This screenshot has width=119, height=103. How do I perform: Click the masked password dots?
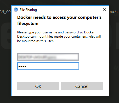click(x=22, y=67)
